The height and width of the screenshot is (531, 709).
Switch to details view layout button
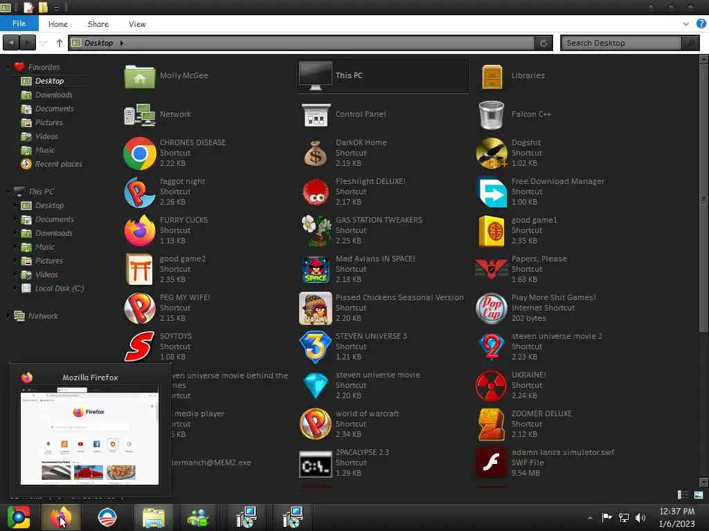(683, 495)
